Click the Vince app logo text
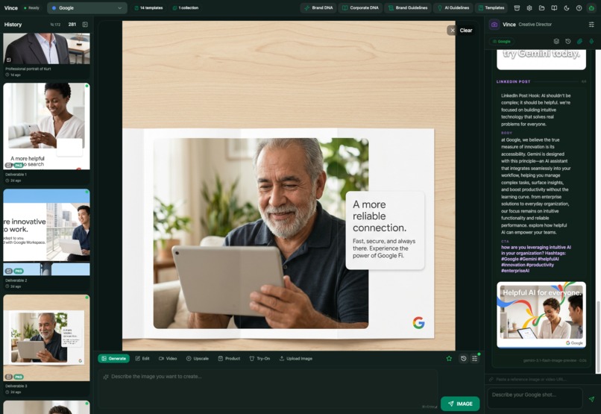Image resolution: width=601 pixels, height=414 pixels. click(x=10, y=7)
